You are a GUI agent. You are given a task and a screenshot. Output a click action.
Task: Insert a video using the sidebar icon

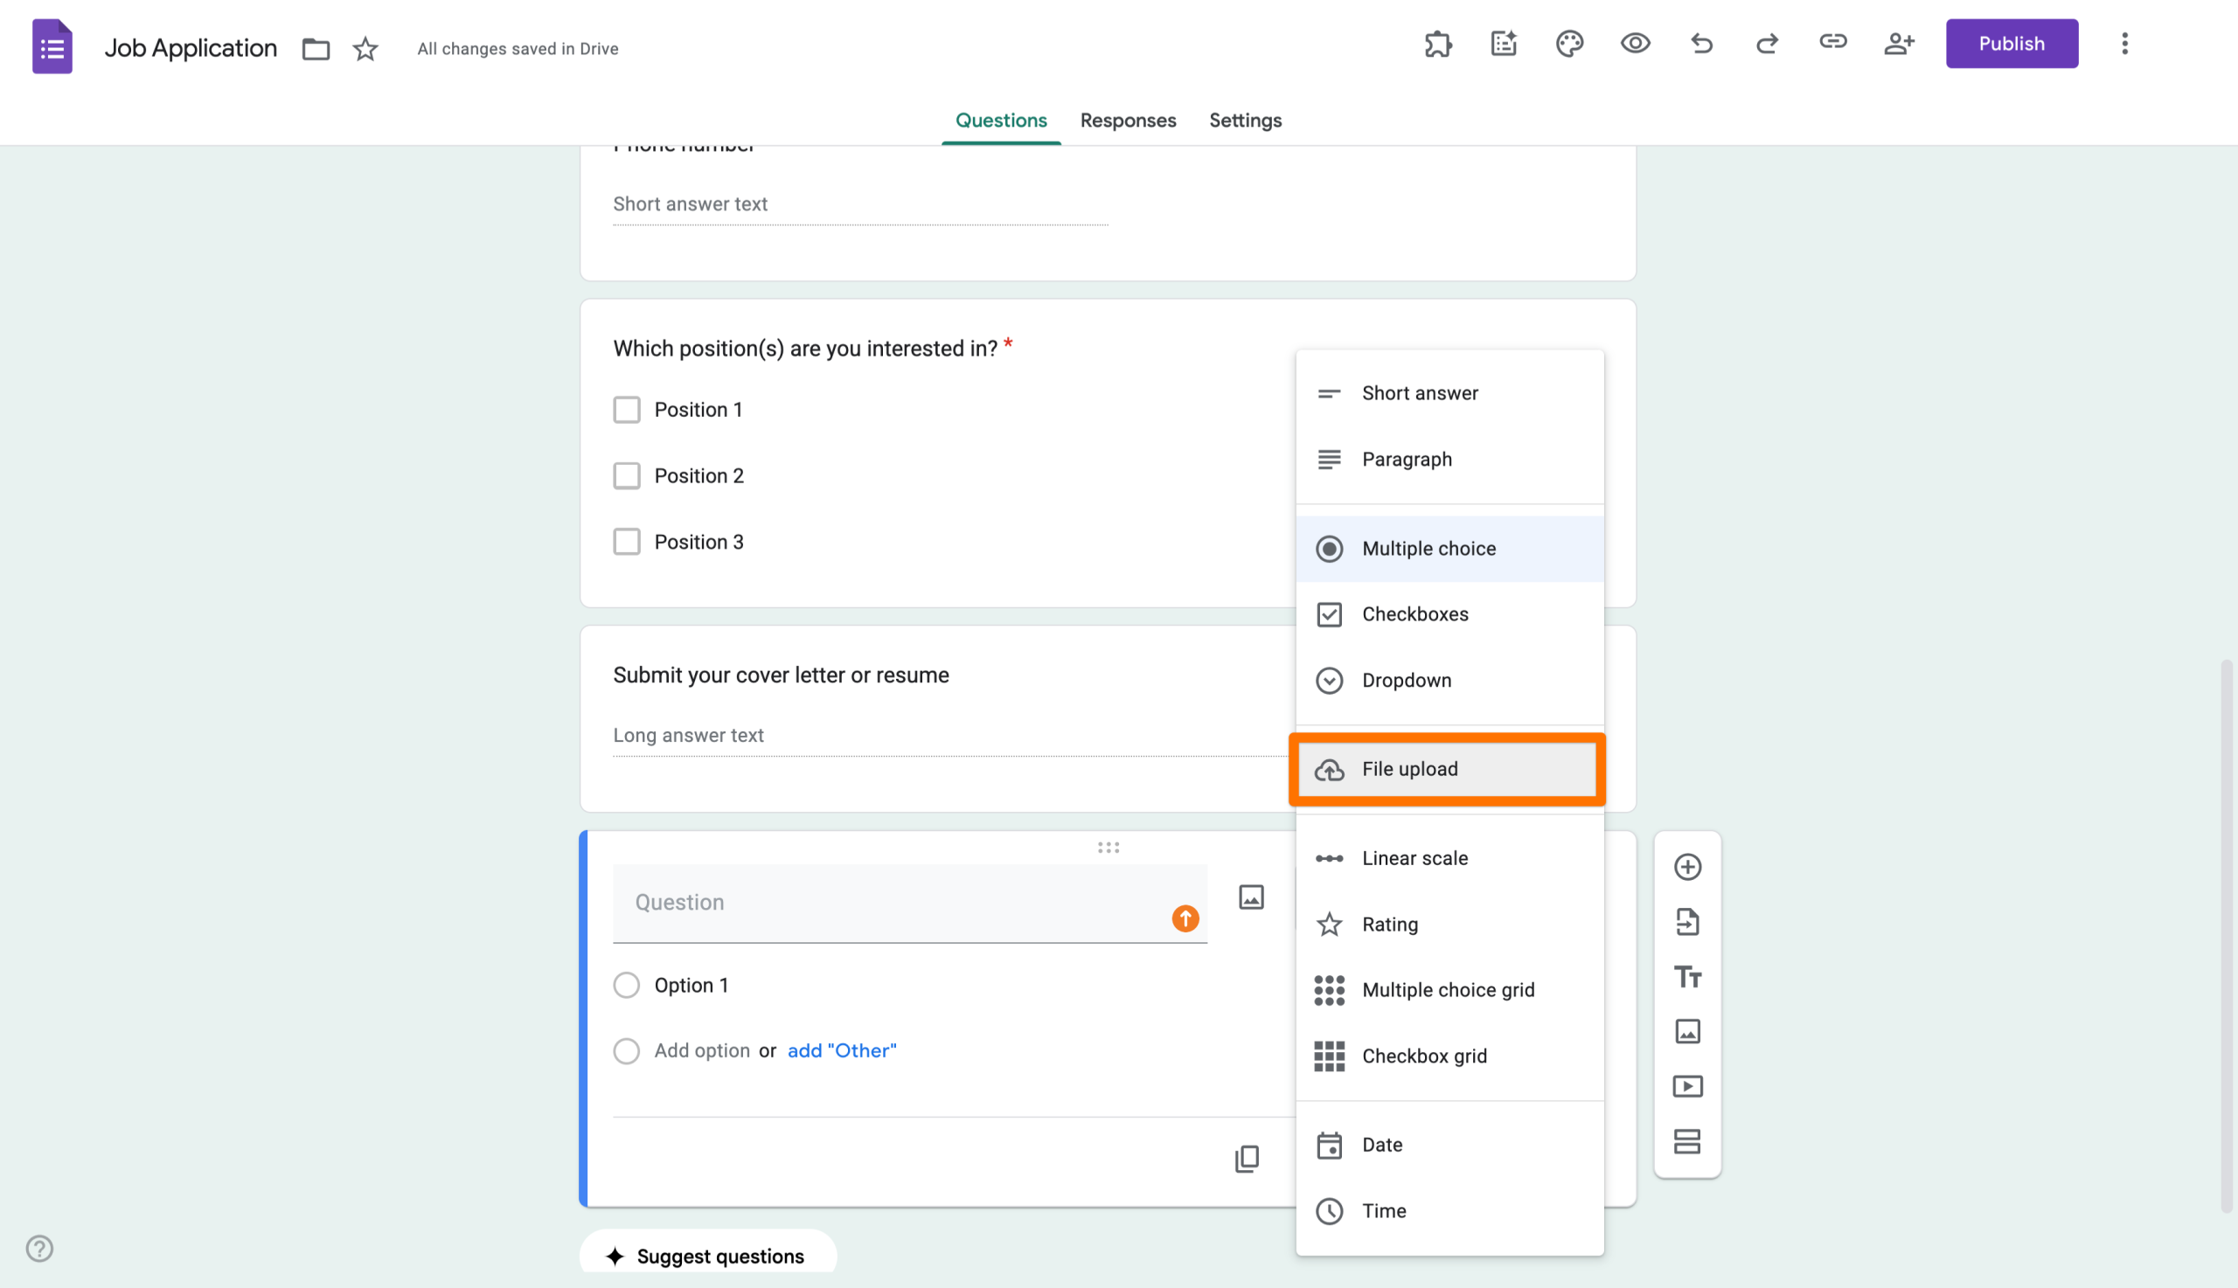click(1687, 1086)
